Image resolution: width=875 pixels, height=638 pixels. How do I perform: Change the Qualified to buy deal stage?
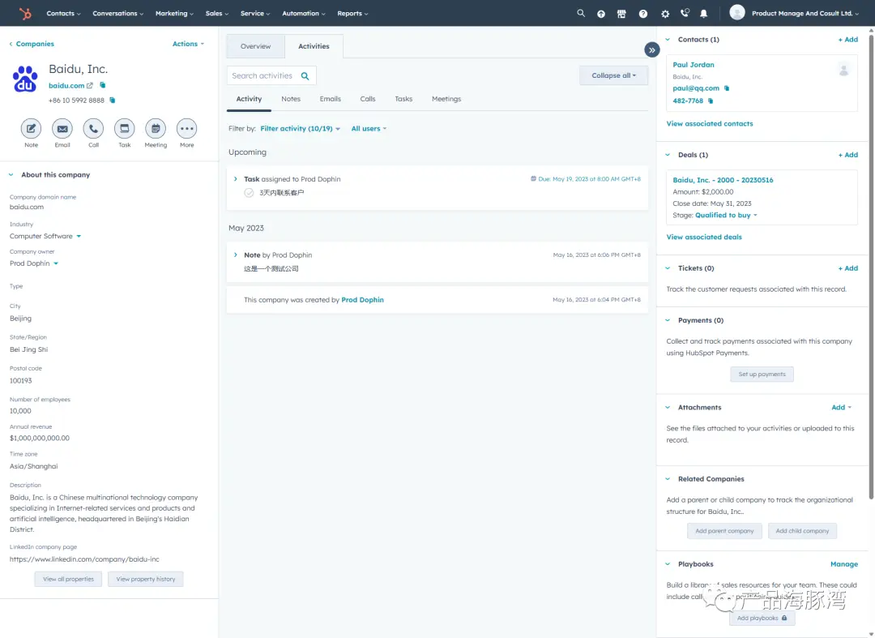(726, 216)
